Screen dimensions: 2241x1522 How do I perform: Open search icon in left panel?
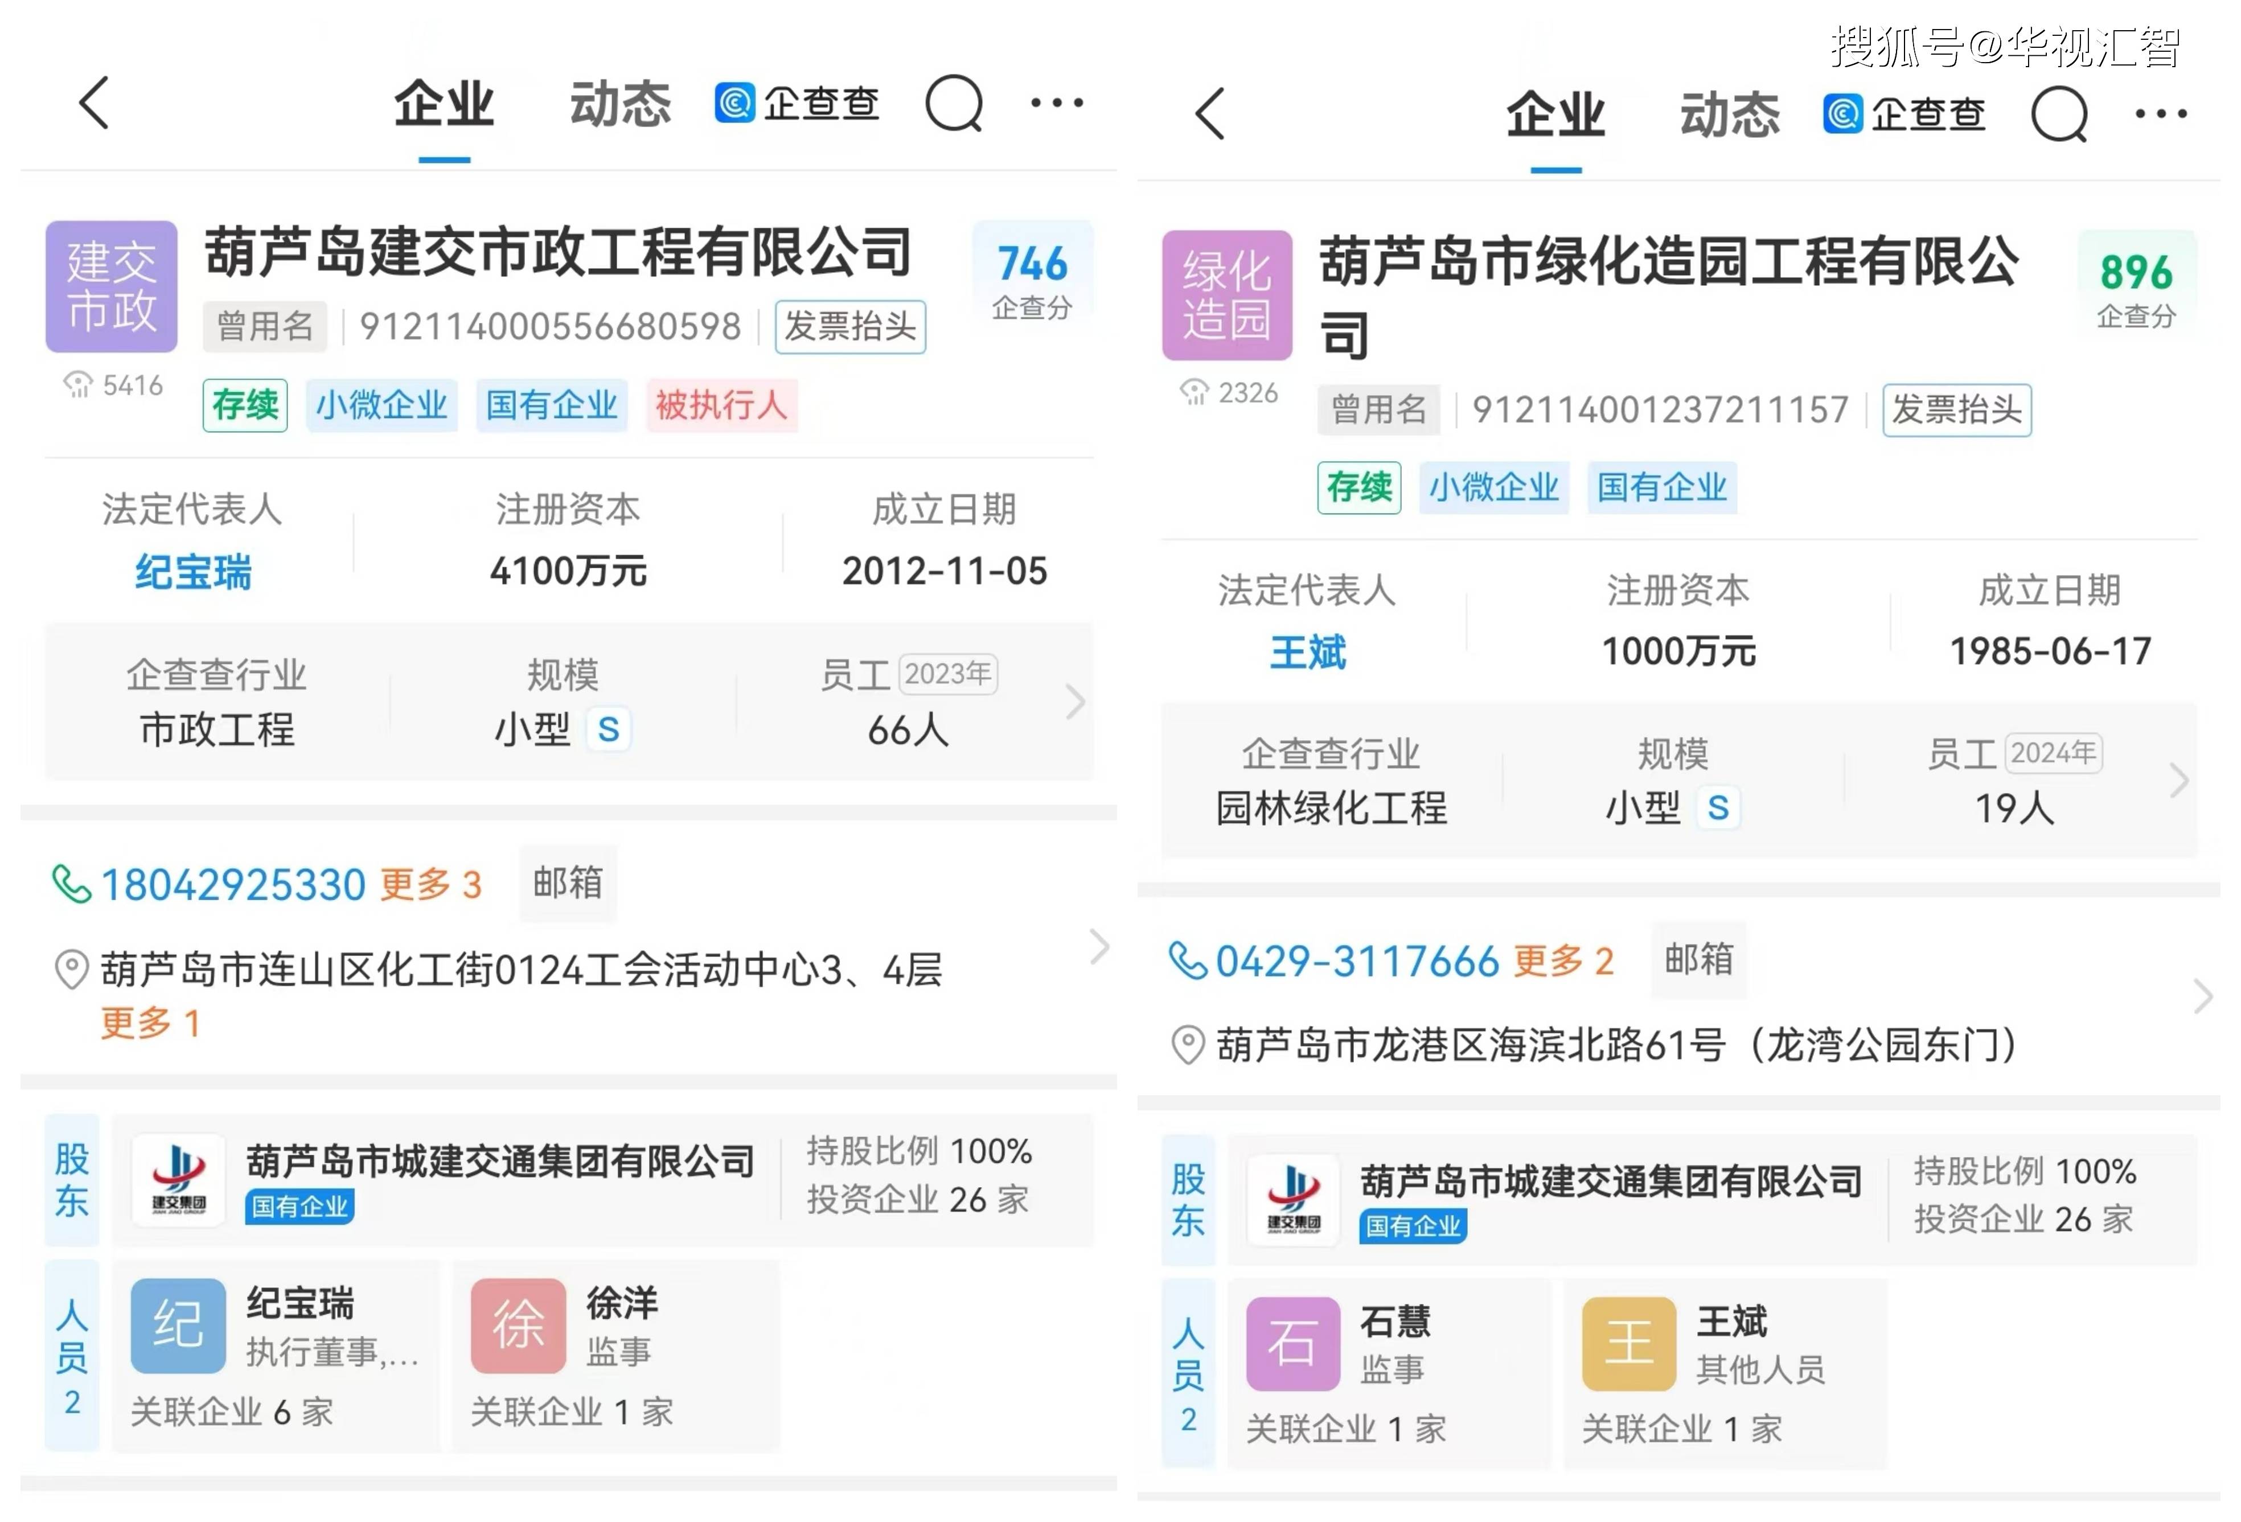(x=954, y=102)
